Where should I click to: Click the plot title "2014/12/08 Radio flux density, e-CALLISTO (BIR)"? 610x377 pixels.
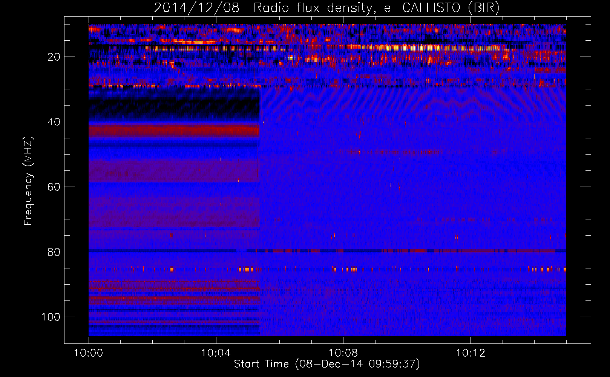327,8
